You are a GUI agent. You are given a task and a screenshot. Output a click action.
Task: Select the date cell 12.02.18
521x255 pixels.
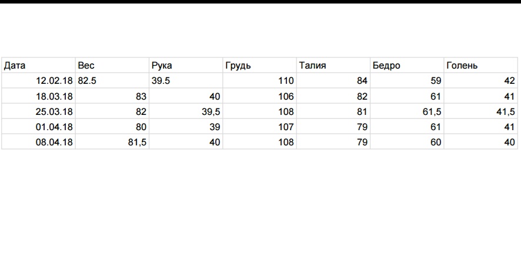39,81
